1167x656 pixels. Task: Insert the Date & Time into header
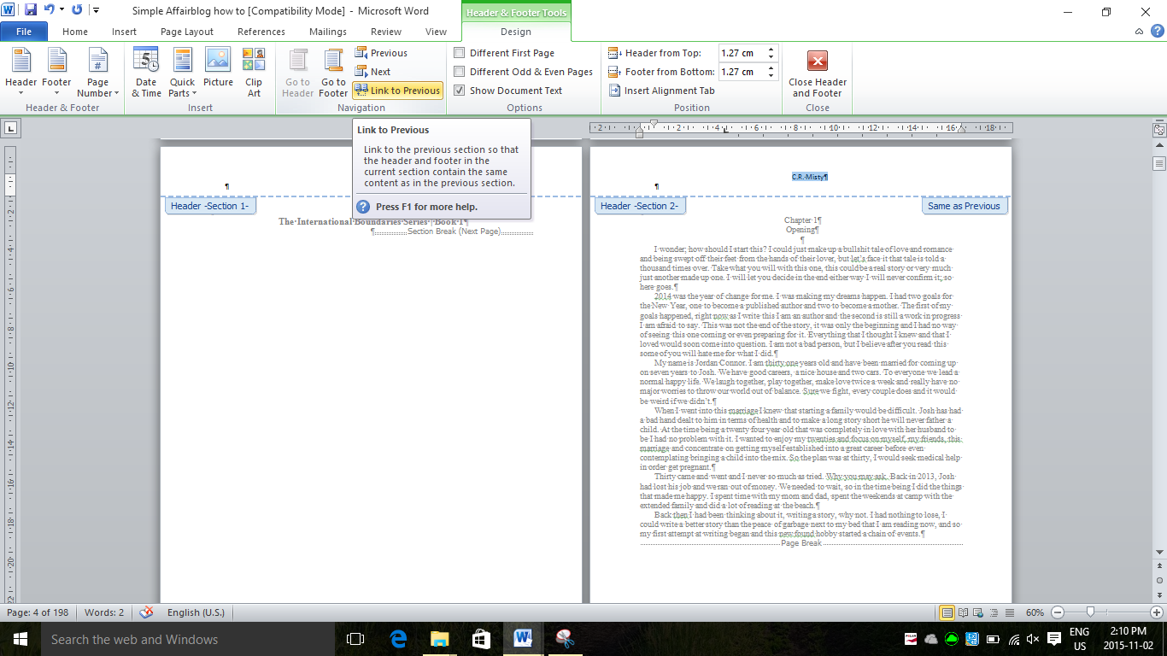tap(145, 73)
